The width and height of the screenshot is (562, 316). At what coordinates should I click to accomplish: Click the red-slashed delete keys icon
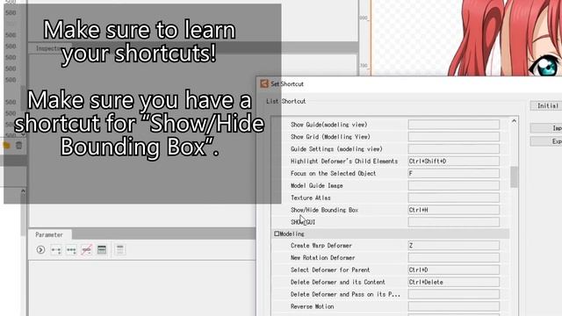click(x=86, y=249)
